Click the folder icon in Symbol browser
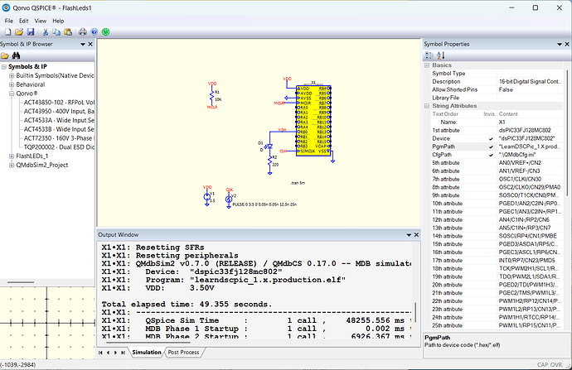Viewport: 572px width, 370px height. coord(5,55)
